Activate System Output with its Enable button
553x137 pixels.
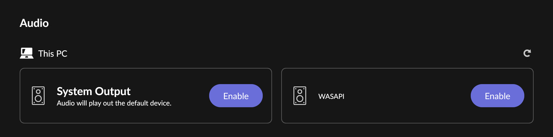236,96
